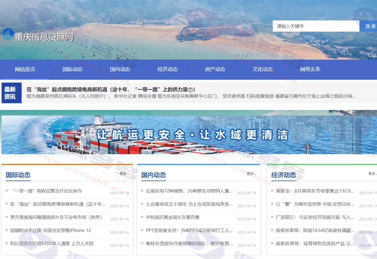
Task: Click the 国际动态 section heading
Action: [18, 175]
